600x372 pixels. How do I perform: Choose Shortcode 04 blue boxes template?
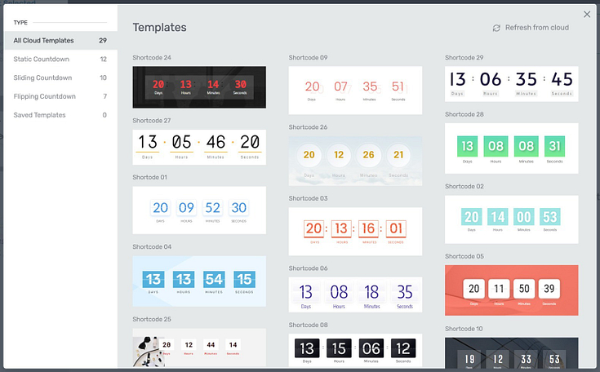click(199, 281)
